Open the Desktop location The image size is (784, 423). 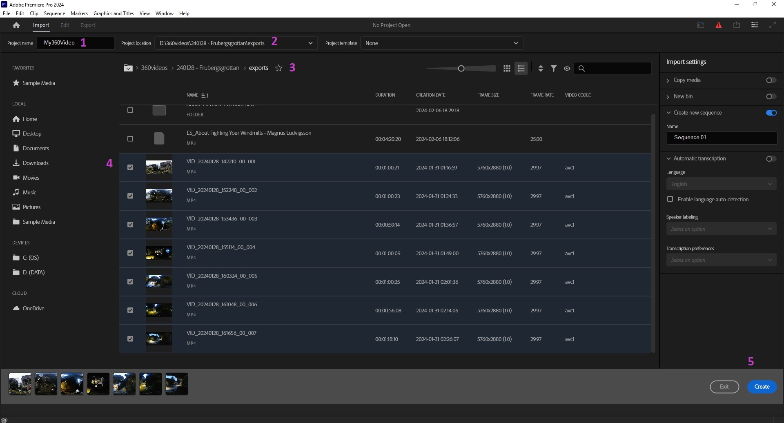(27, 134)
